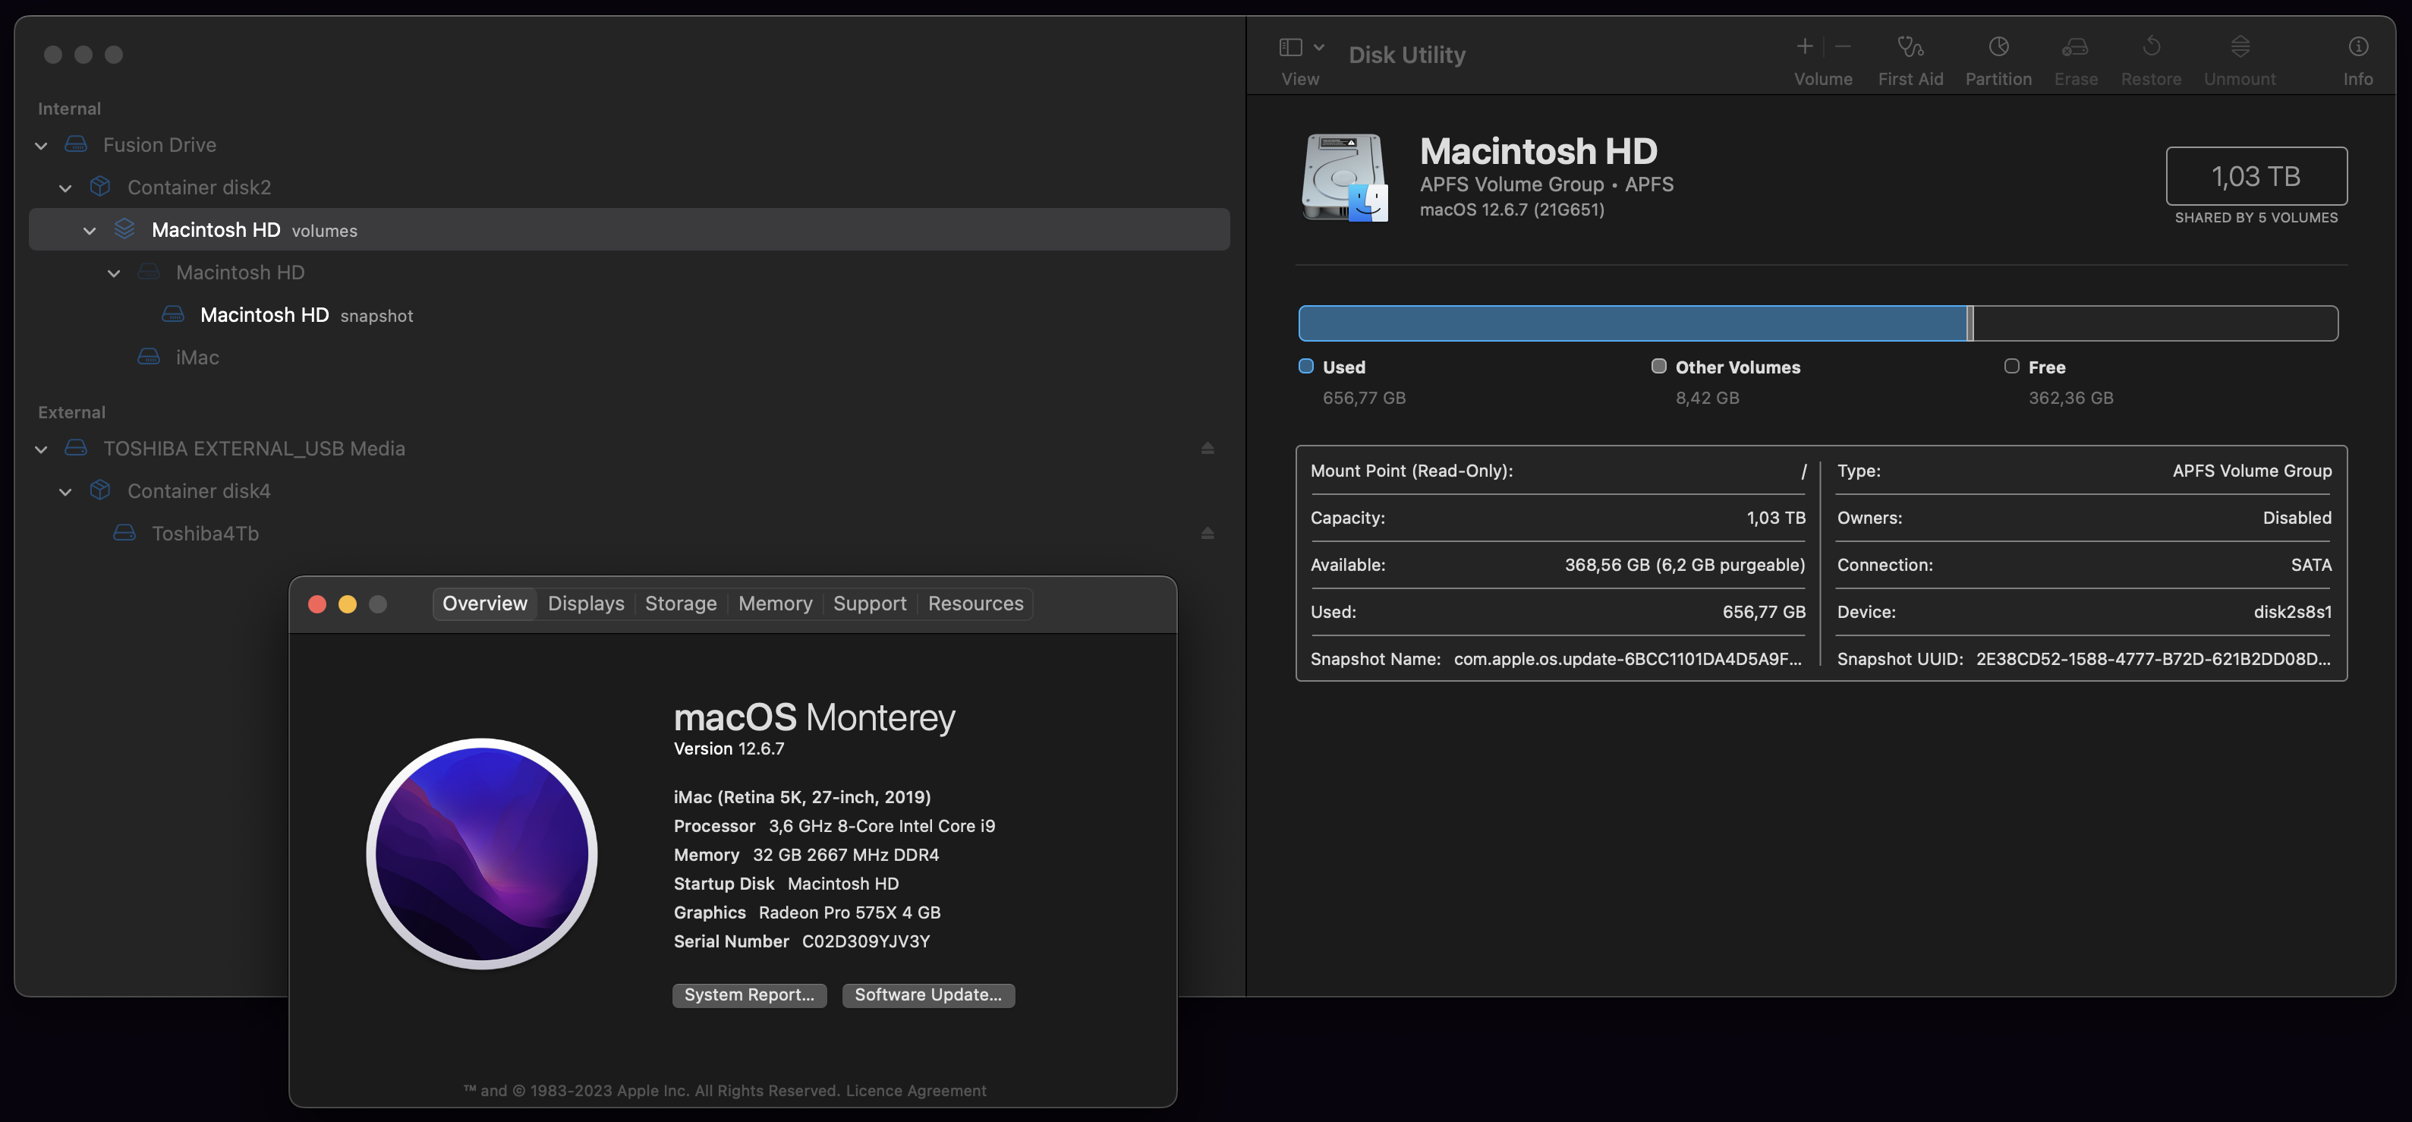Open the Displays tab
The image size is (2412, 1122).
click(x=585, y=604)
